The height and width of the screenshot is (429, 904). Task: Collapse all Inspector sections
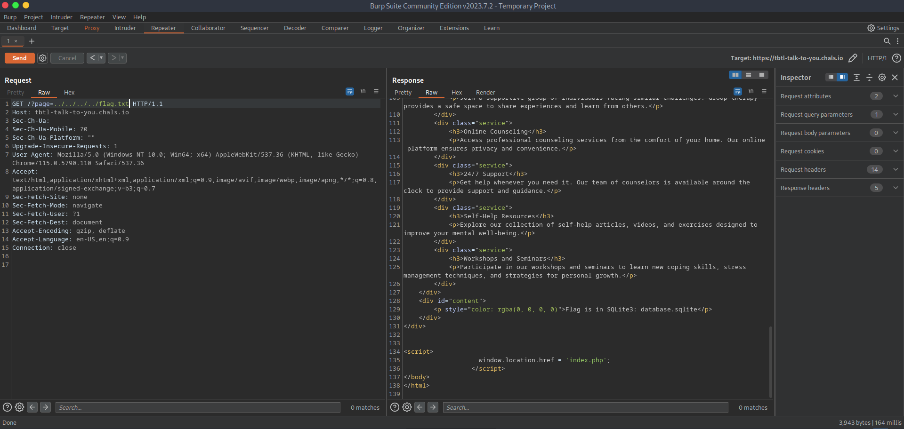(x=869, y=77)
